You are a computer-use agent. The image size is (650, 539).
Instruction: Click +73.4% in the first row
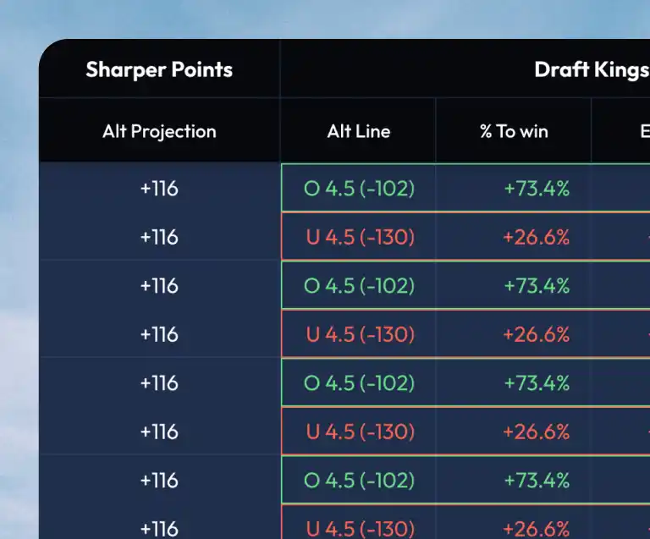point(536,188)
